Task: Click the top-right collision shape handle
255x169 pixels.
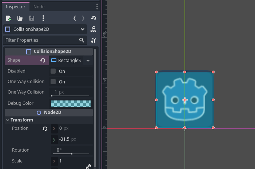Action: tap(213, 72)
